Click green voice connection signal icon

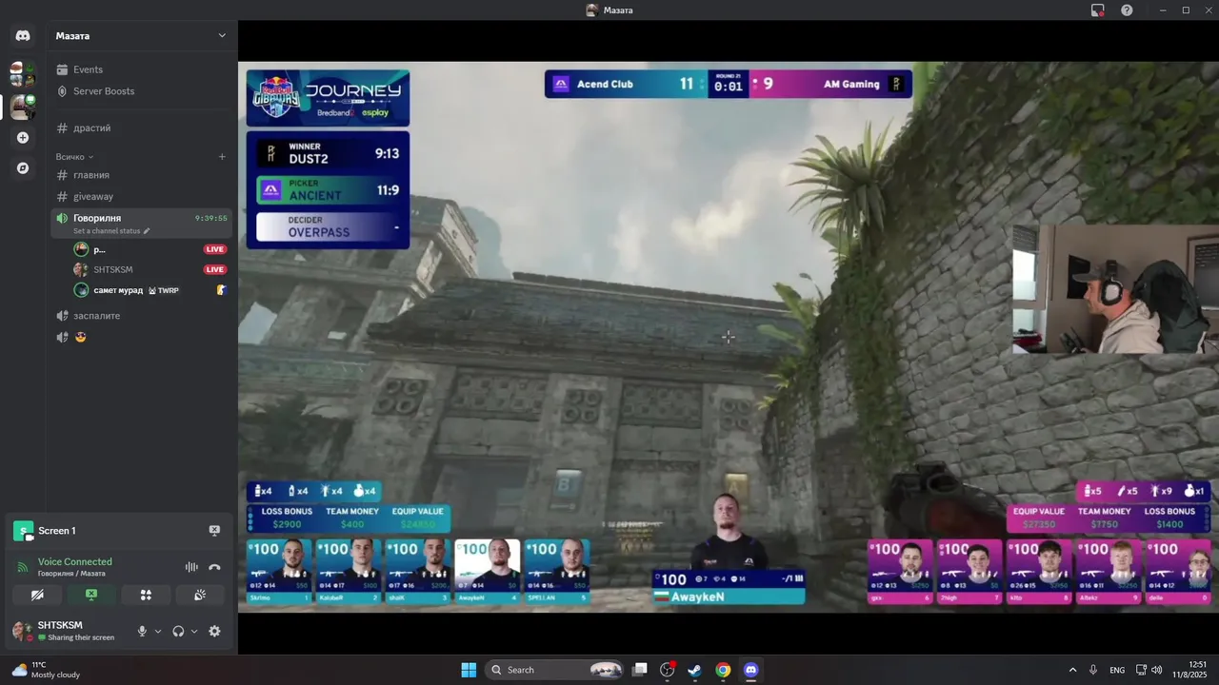pyautogui.click(x=23, y=567)
